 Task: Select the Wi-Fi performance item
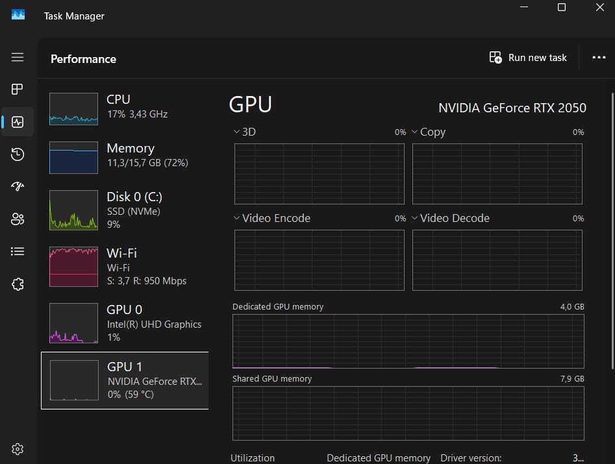point(125,267)
